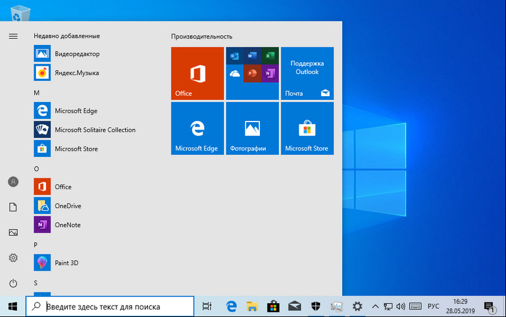Click the Недавно добавленные header

(67, 36)
